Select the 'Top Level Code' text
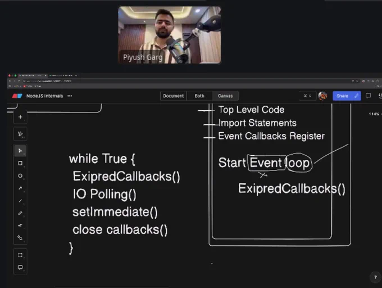 [x=251, y=110]
